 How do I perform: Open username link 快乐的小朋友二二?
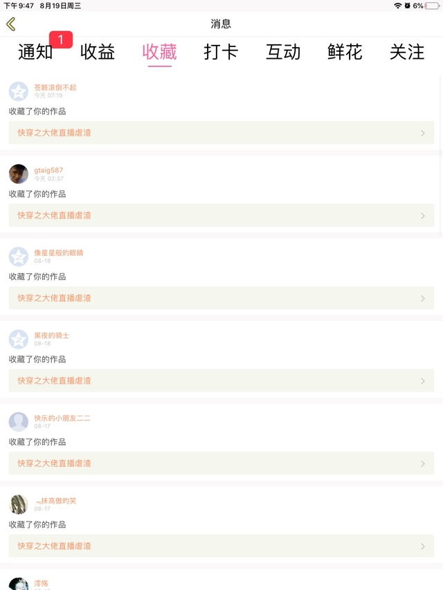pyautogui.click(x=62, y=418)
